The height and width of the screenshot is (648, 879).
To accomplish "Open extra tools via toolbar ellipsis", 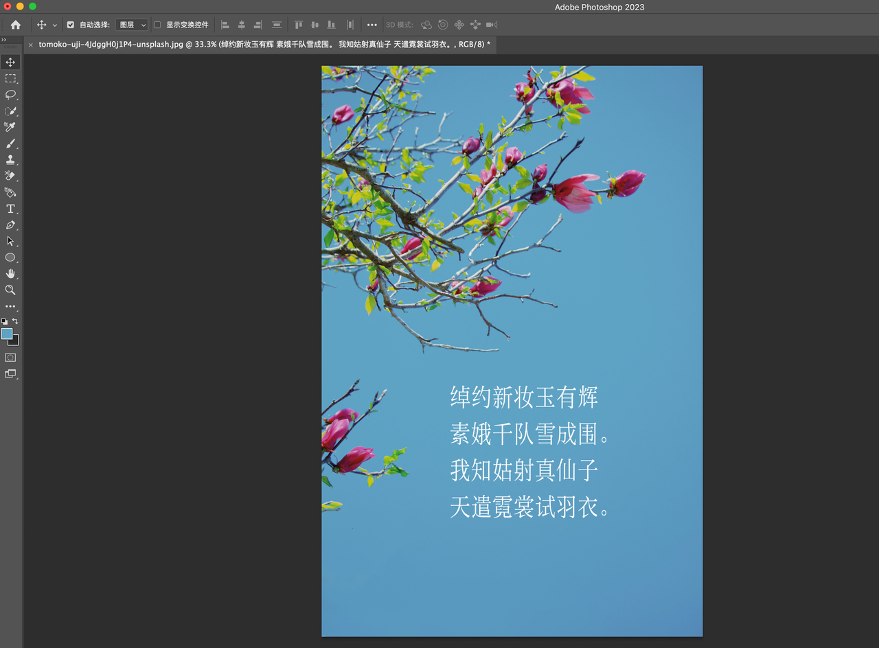I will coord(10,306).
